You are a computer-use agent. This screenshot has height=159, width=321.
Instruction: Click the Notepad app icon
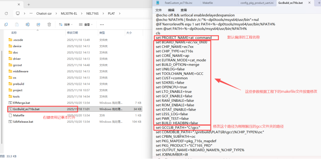[x=158, y=3]
